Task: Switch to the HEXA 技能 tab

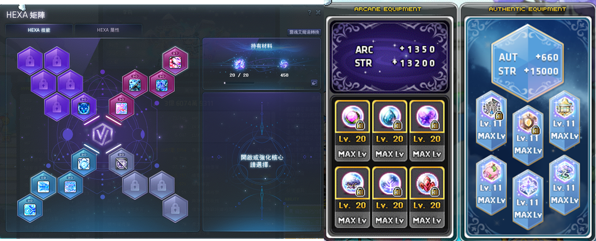Action: (x=39, y=30)
